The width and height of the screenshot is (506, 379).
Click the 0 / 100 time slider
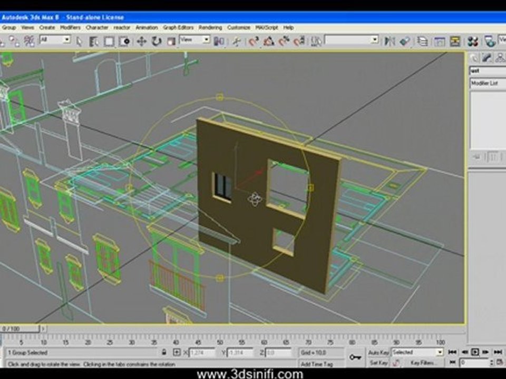[20, 328]
